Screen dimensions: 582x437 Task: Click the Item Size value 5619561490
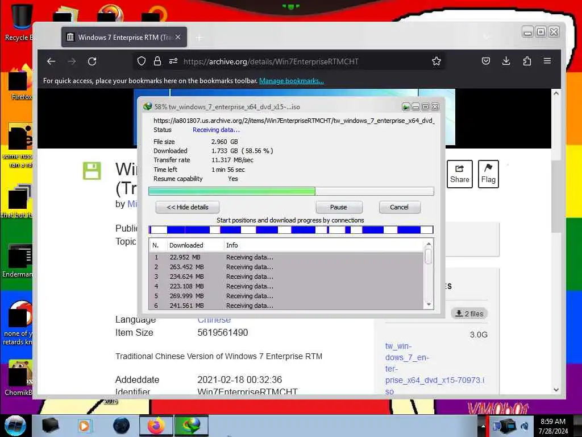pyautogui.click(x=223, y=332)
